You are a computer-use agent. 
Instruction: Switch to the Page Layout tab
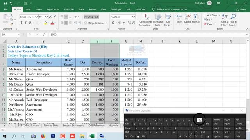(53, 9)
